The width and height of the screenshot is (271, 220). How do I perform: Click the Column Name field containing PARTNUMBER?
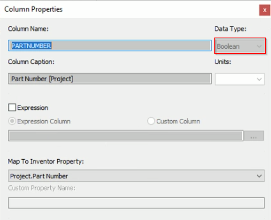tap(110, 46)
